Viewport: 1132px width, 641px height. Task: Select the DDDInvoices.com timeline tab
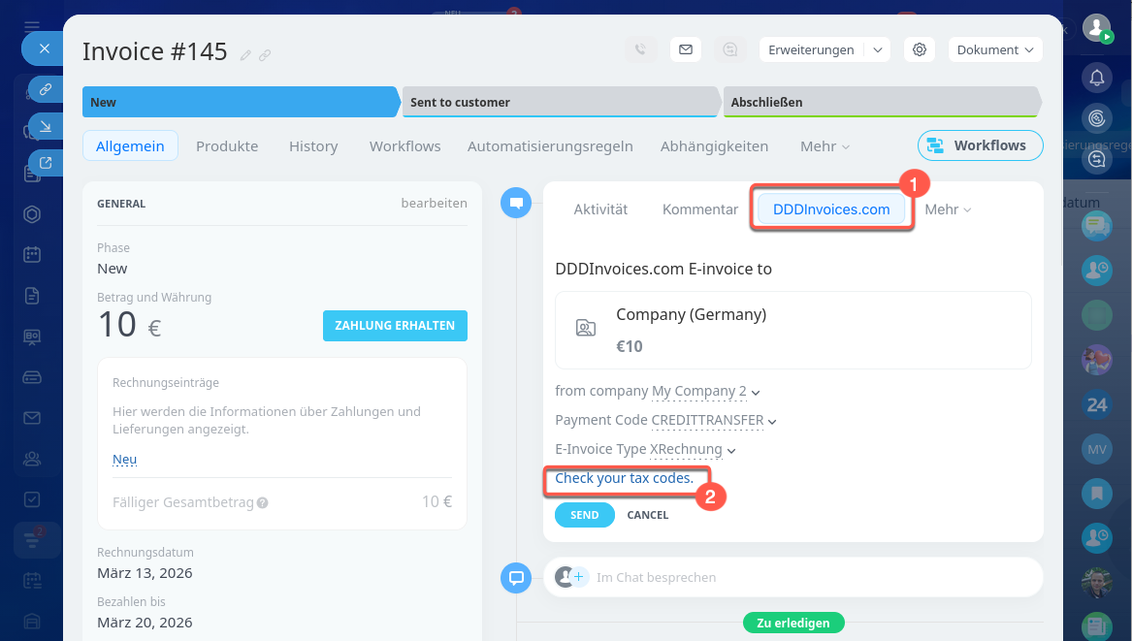(x=831, y=209)
